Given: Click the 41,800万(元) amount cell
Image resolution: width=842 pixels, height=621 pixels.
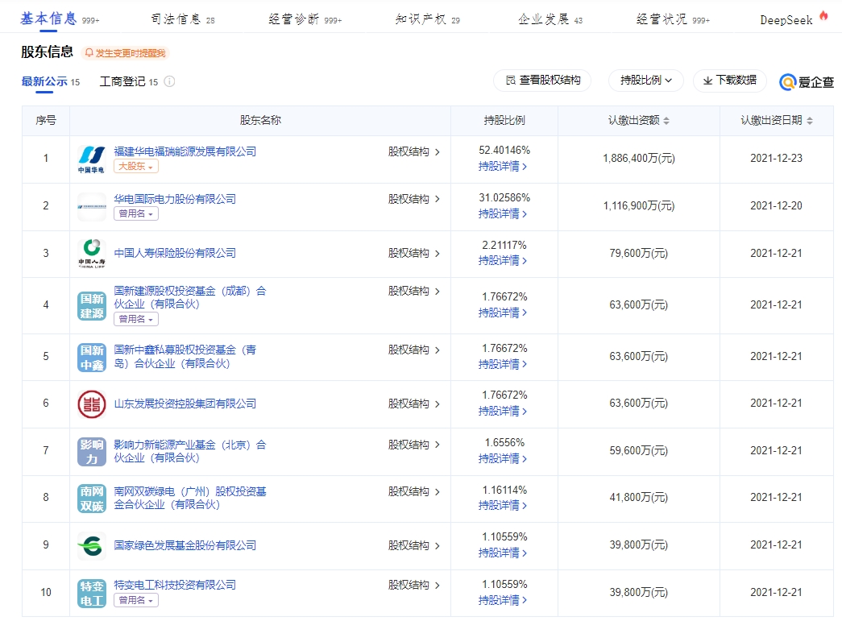Looking at the screenshot, I should 638,498.
